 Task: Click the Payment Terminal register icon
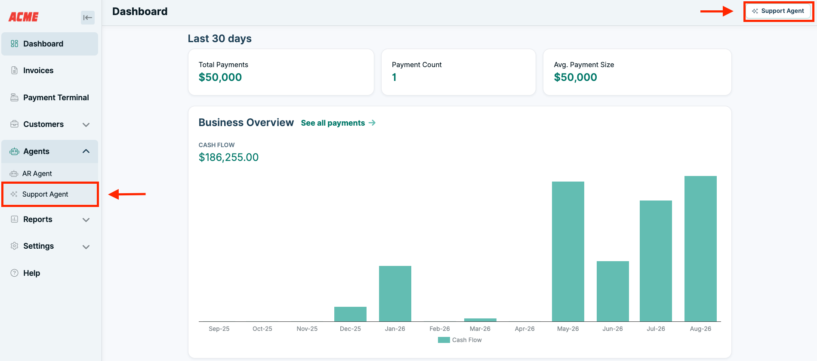coord(15,97)
